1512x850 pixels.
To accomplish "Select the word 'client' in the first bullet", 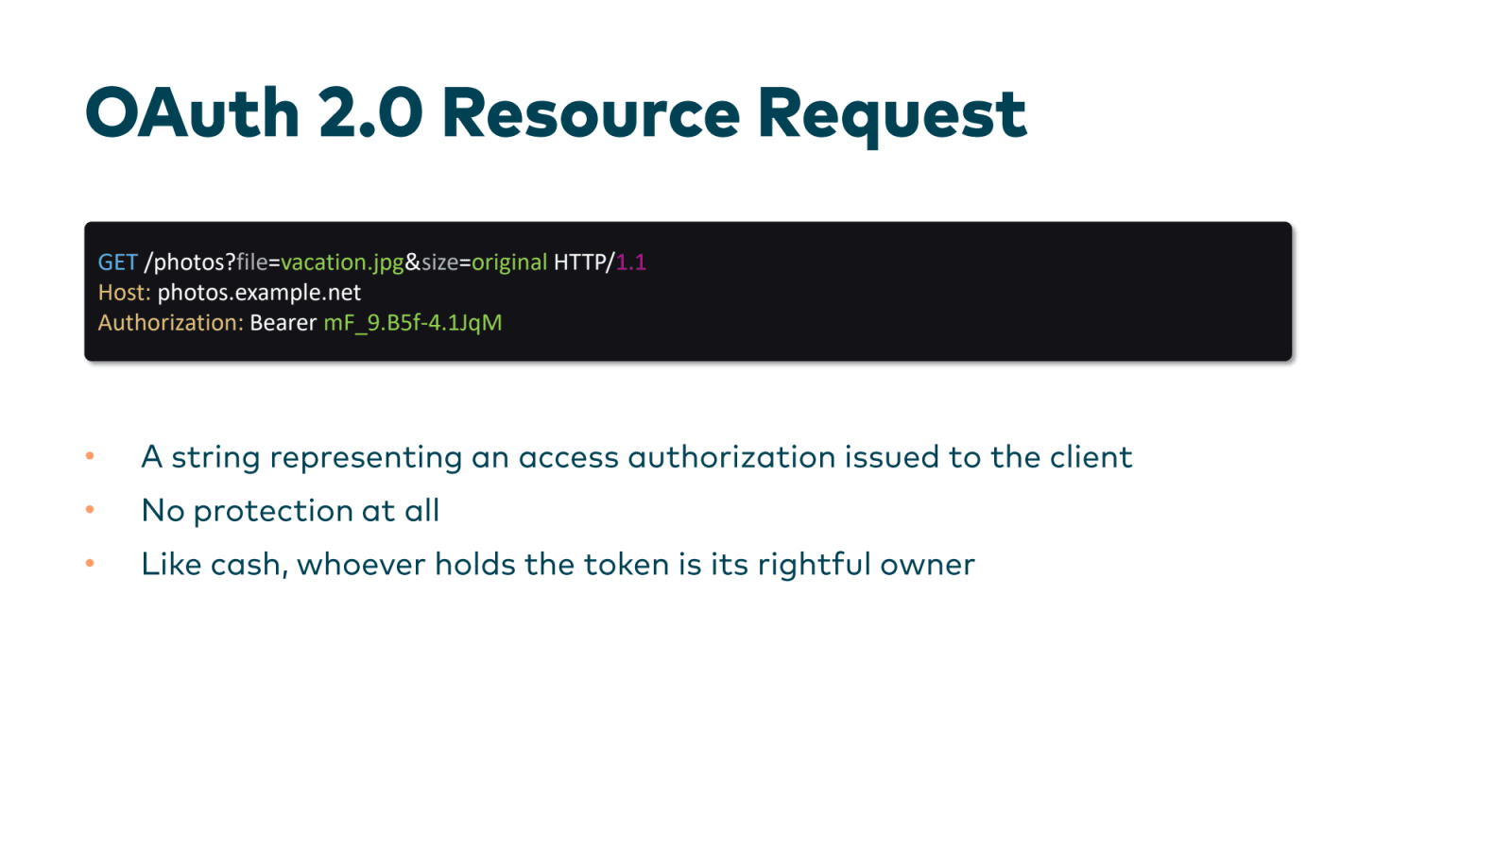I will 1091,457.
